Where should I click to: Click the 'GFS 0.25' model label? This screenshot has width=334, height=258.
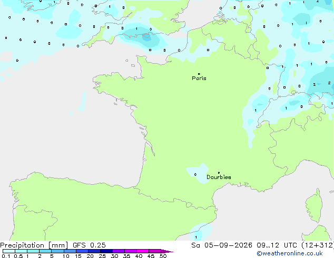[89, 245]
